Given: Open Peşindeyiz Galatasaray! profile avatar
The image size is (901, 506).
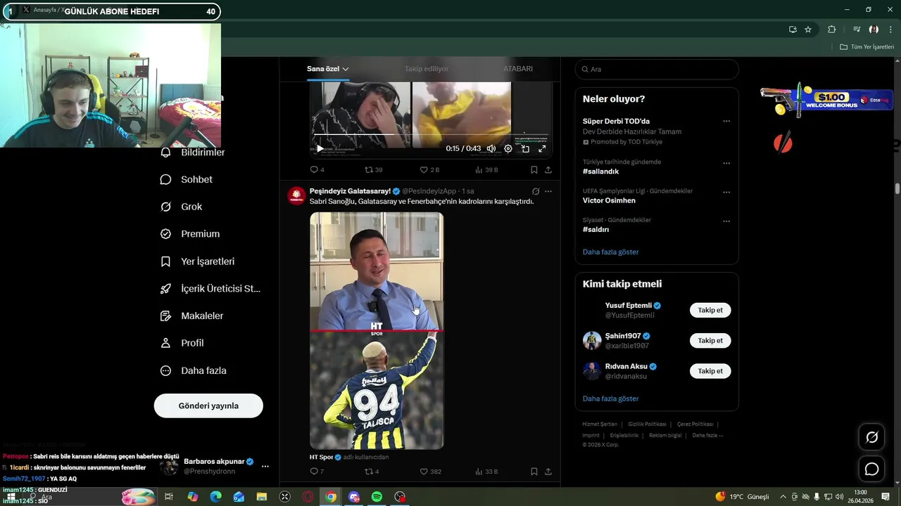Looking at the screenshot, I should pos(296,195).
